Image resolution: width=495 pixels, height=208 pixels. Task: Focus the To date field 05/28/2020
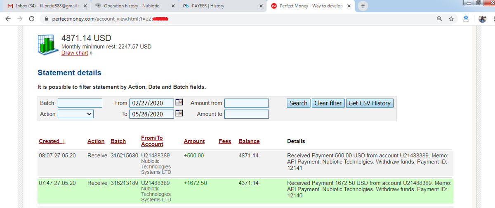click(x=152, y=114)
